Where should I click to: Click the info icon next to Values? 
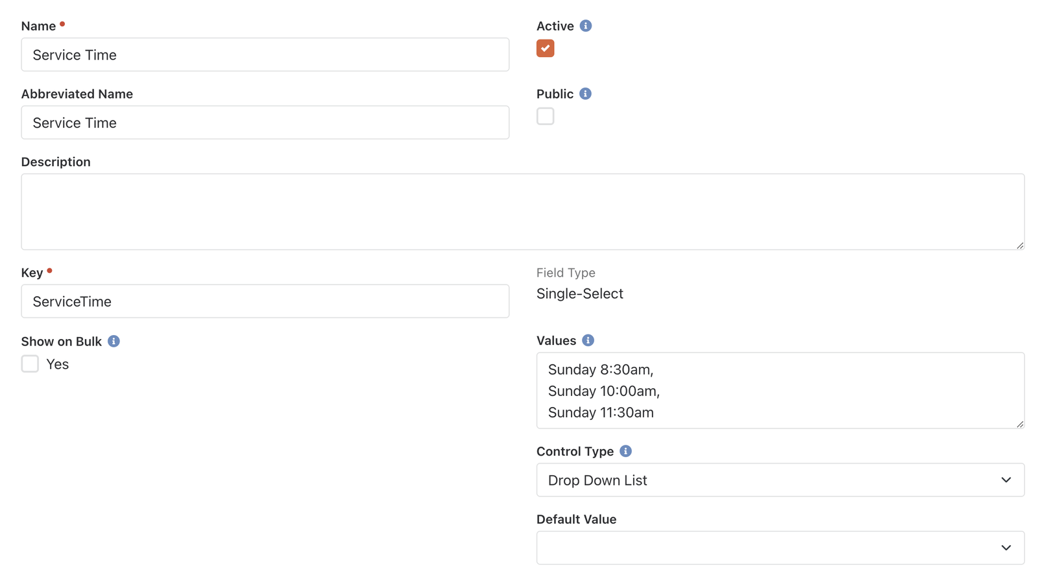coord(588,341)
